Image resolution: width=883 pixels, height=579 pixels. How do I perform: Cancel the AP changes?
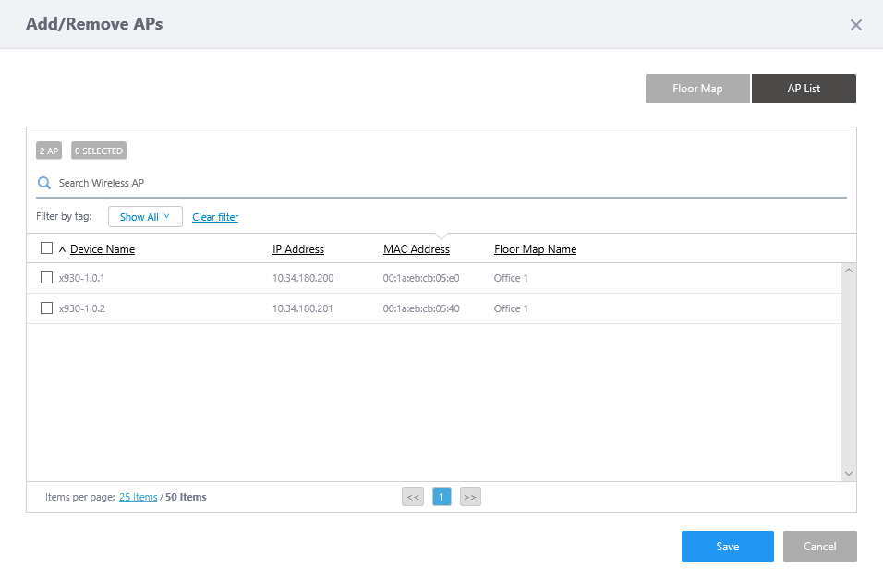(819, 547)
